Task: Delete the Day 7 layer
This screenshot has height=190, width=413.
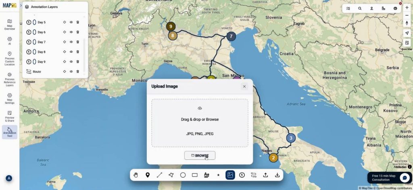Action: pyautogui.click(x=78, y=42)
